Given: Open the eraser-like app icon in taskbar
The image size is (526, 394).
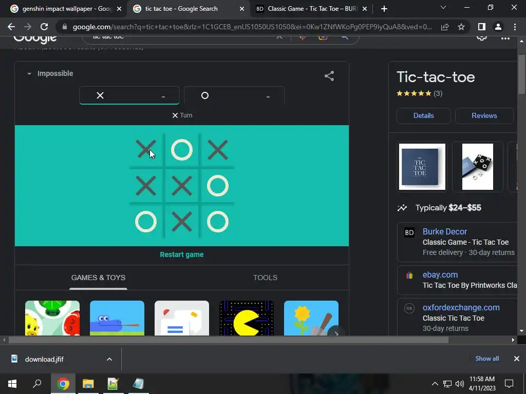Looking at the screenshot, I should pyautogui.click(x=138, y=384).
